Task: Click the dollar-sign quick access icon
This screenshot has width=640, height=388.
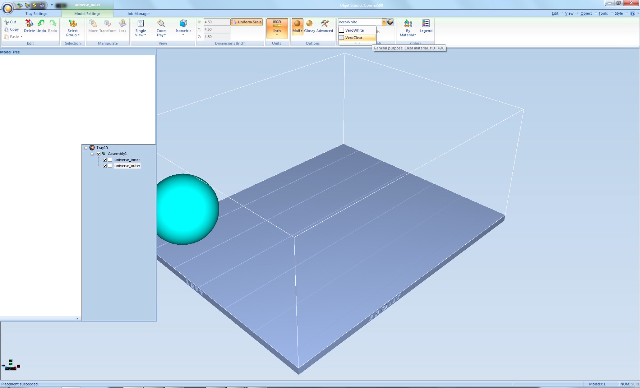Action: coord(34,5)
